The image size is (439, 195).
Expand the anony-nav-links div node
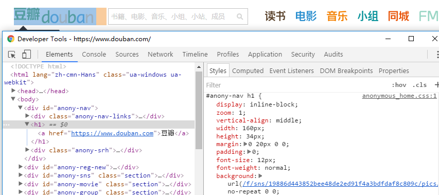tap(27, 116)
